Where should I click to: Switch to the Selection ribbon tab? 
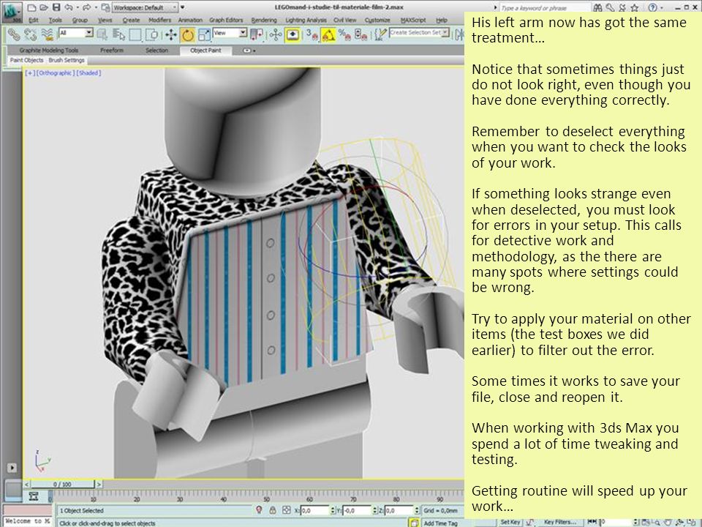coord(156,51)
